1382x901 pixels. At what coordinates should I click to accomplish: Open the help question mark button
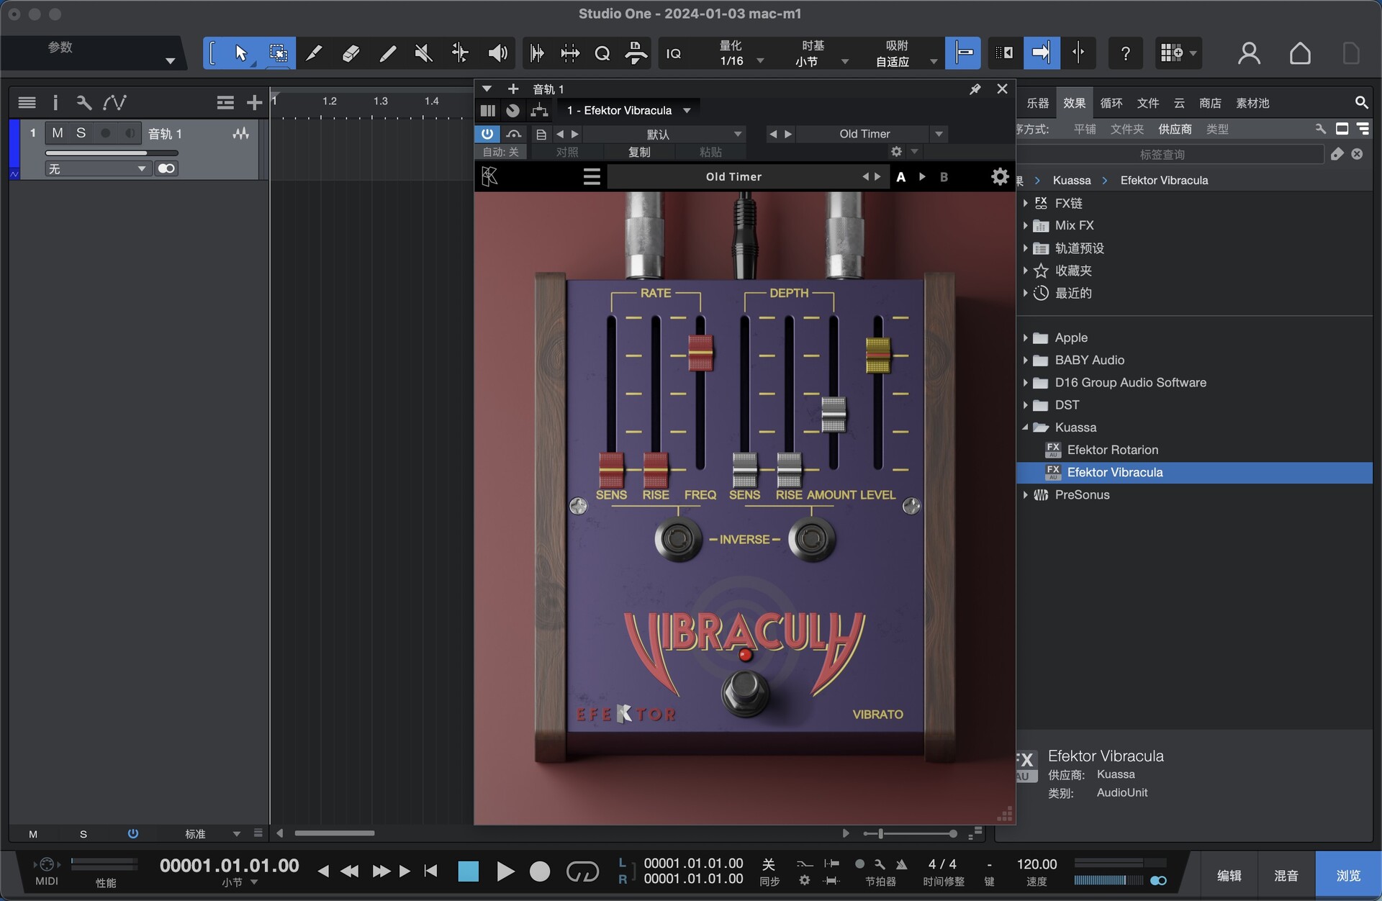[x=1125, y=53]
